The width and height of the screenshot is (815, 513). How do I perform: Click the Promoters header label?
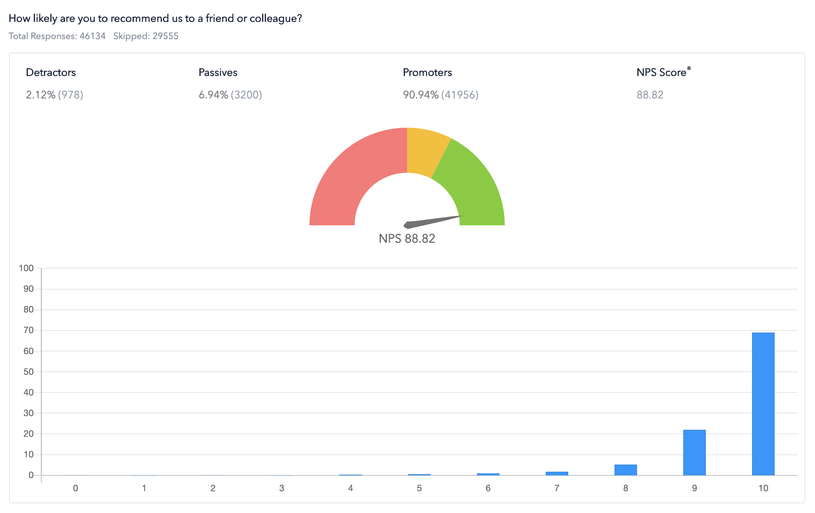(x=427, y=72)
